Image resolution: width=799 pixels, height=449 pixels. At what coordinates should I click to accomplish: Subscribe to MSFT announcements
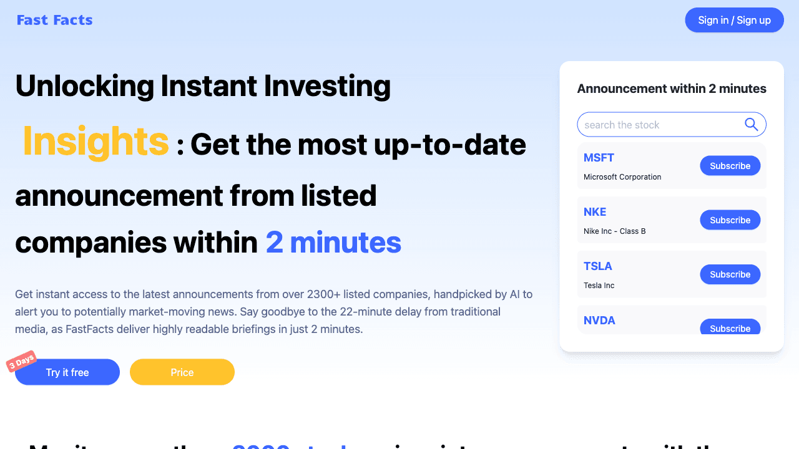(730, 166)
